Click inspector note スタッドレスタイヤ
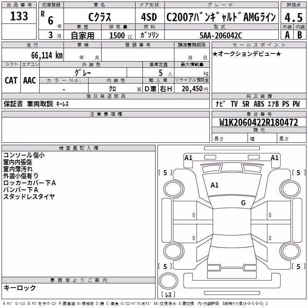This screenshot has width=308, height=308. [29, 197]
